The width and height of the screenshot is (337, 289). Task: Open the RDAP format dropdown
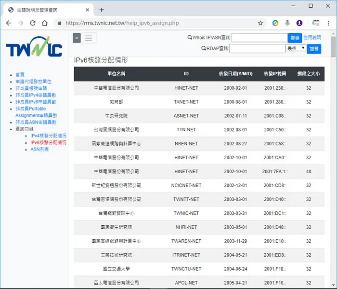pos(296,48)
